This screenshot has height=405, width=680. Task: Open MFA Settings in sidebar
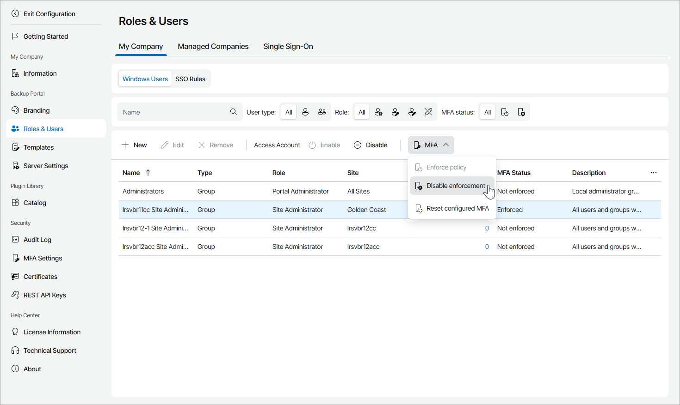43,258
